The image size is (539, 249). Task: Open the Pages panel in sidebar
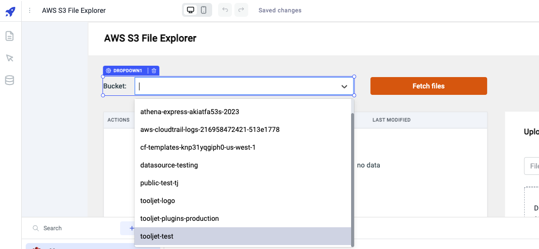coord(9,36)
